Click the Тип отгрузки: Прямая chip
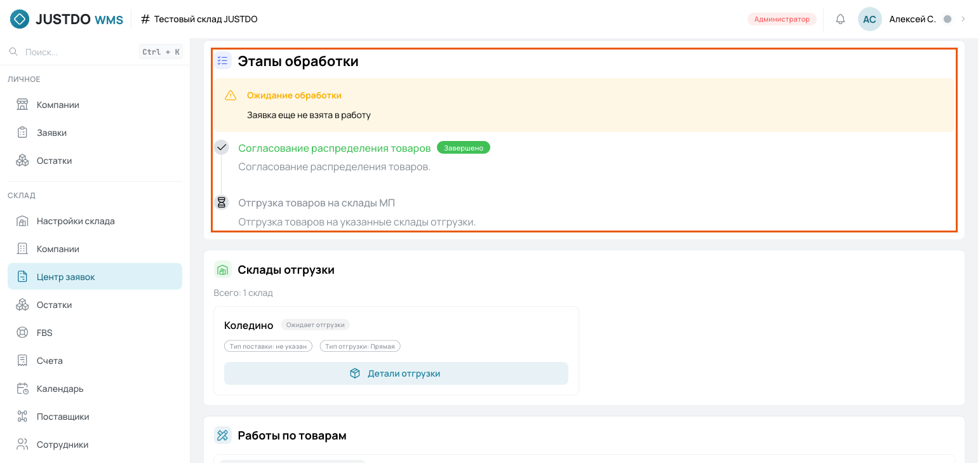Viewport: 978px width, 463px height. point(360,346)
